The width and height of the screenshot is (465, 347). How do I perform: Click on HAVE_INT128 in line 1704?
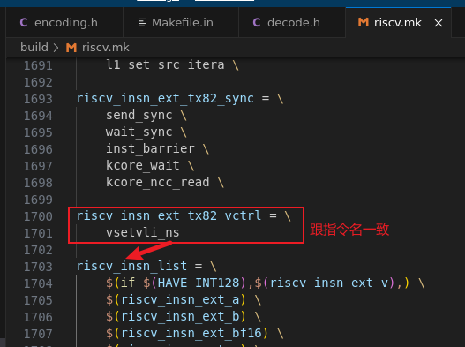point(199,283)
